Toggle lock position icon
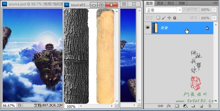220x111 pixels. pyautogui.click(x=169, y=18)
